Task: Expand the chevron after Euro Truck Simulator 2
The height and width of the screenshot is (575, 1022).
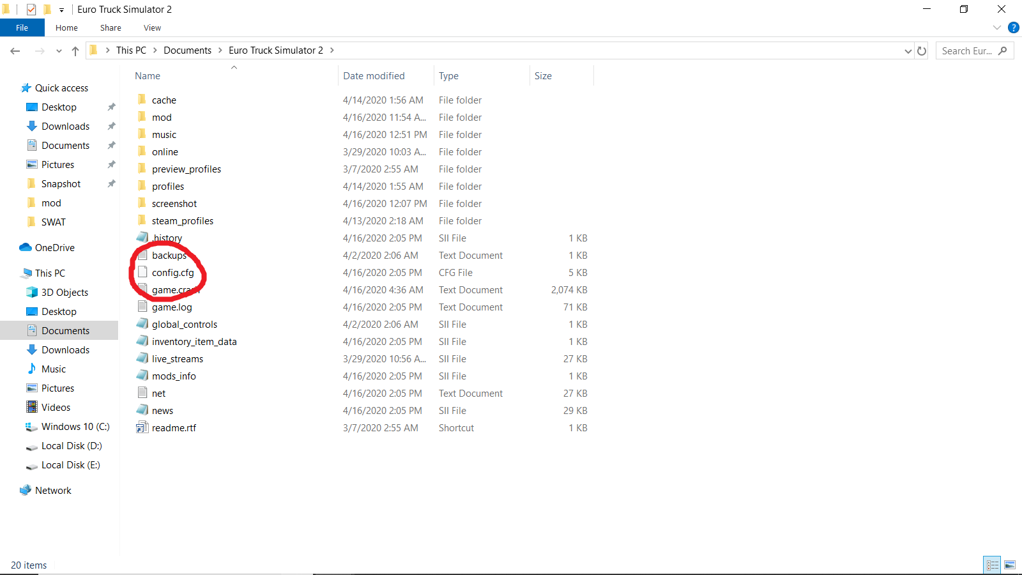Action: tap(332, 50)
